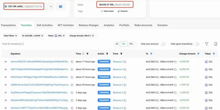Select the SPL token type option
This screenshot has height=110, width=220.
(131, 44)
